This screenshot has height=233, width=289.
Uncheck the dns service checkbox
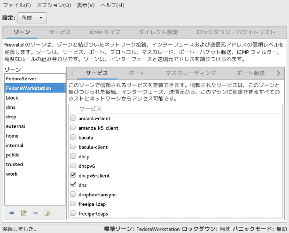[73, 185]
